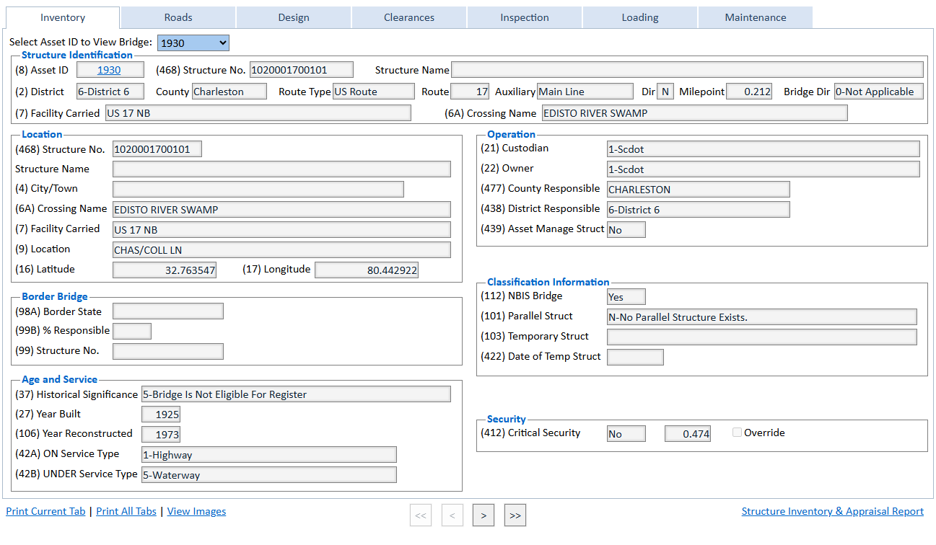Click the % Responsible field
This screenshot has height=545, width=936.
pyautogui.click(x=132, y=331)
